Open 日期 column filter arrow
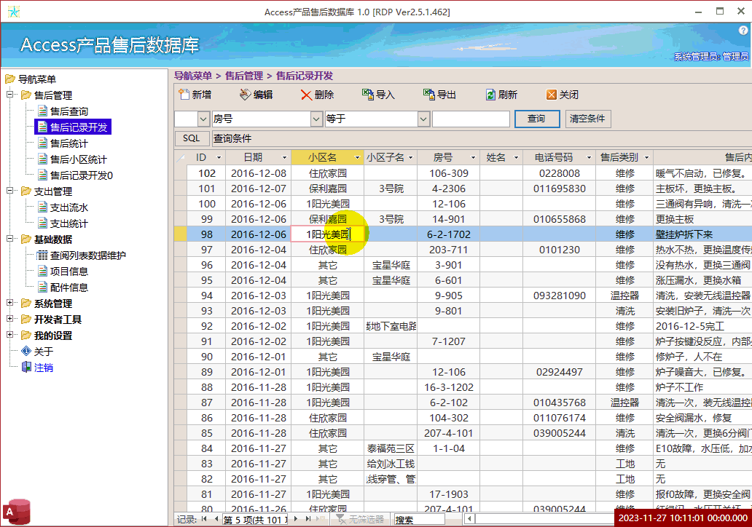The image size is (752, 527). pyautogui.click(x=284, y=158)
